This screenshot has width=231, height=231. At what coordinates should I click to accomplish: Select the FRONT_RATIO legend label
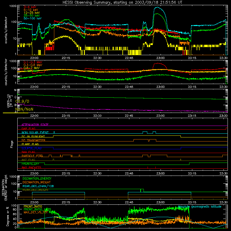click(33, 206)
